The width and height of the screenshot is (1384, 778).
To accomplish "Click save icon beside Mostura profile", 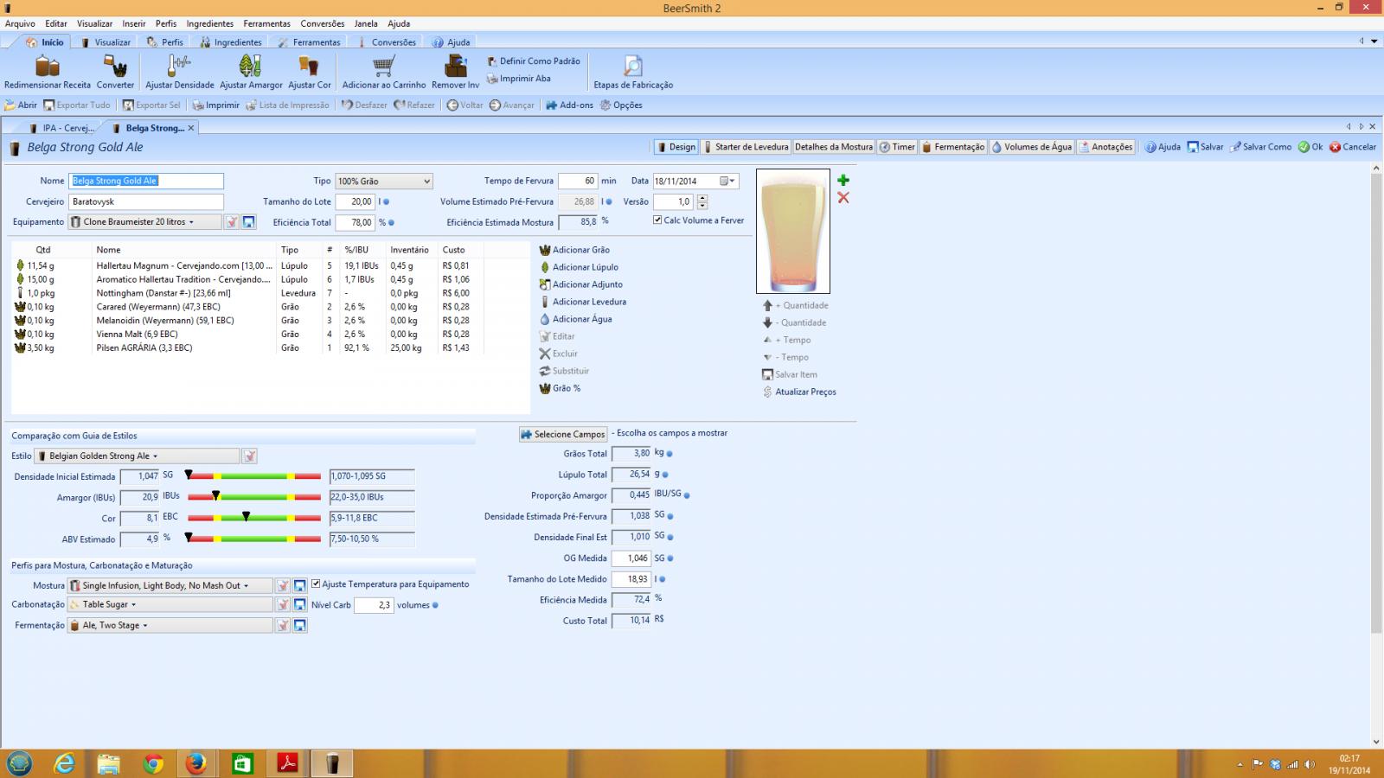I will click(x=300, y=585).
